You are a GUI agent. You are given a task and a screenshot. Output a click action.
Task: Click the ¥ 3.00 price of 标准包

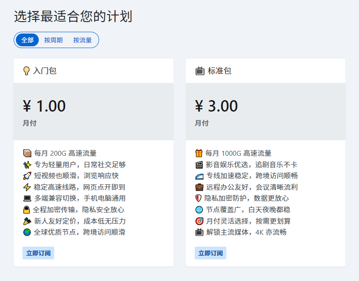point(216,106)
